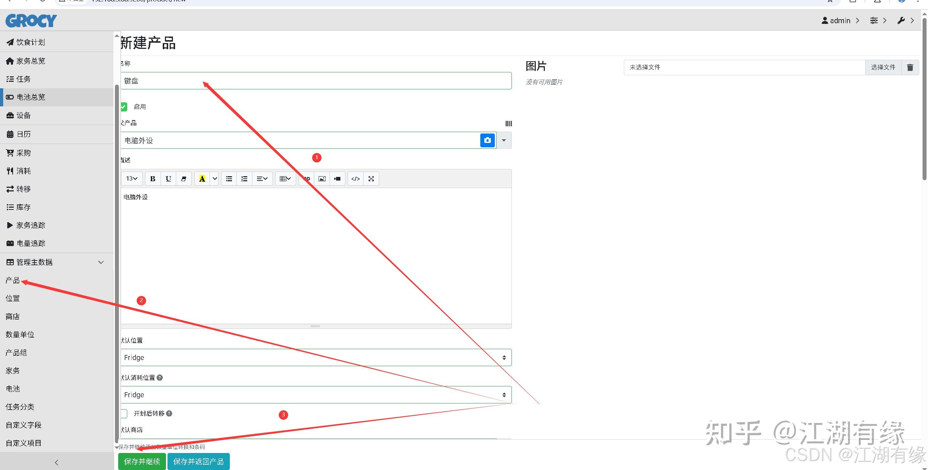The image size is (928, 470).
Task: Toggle fullscreen editor icon
Action: pyautogui.click(x=371, y=179)
